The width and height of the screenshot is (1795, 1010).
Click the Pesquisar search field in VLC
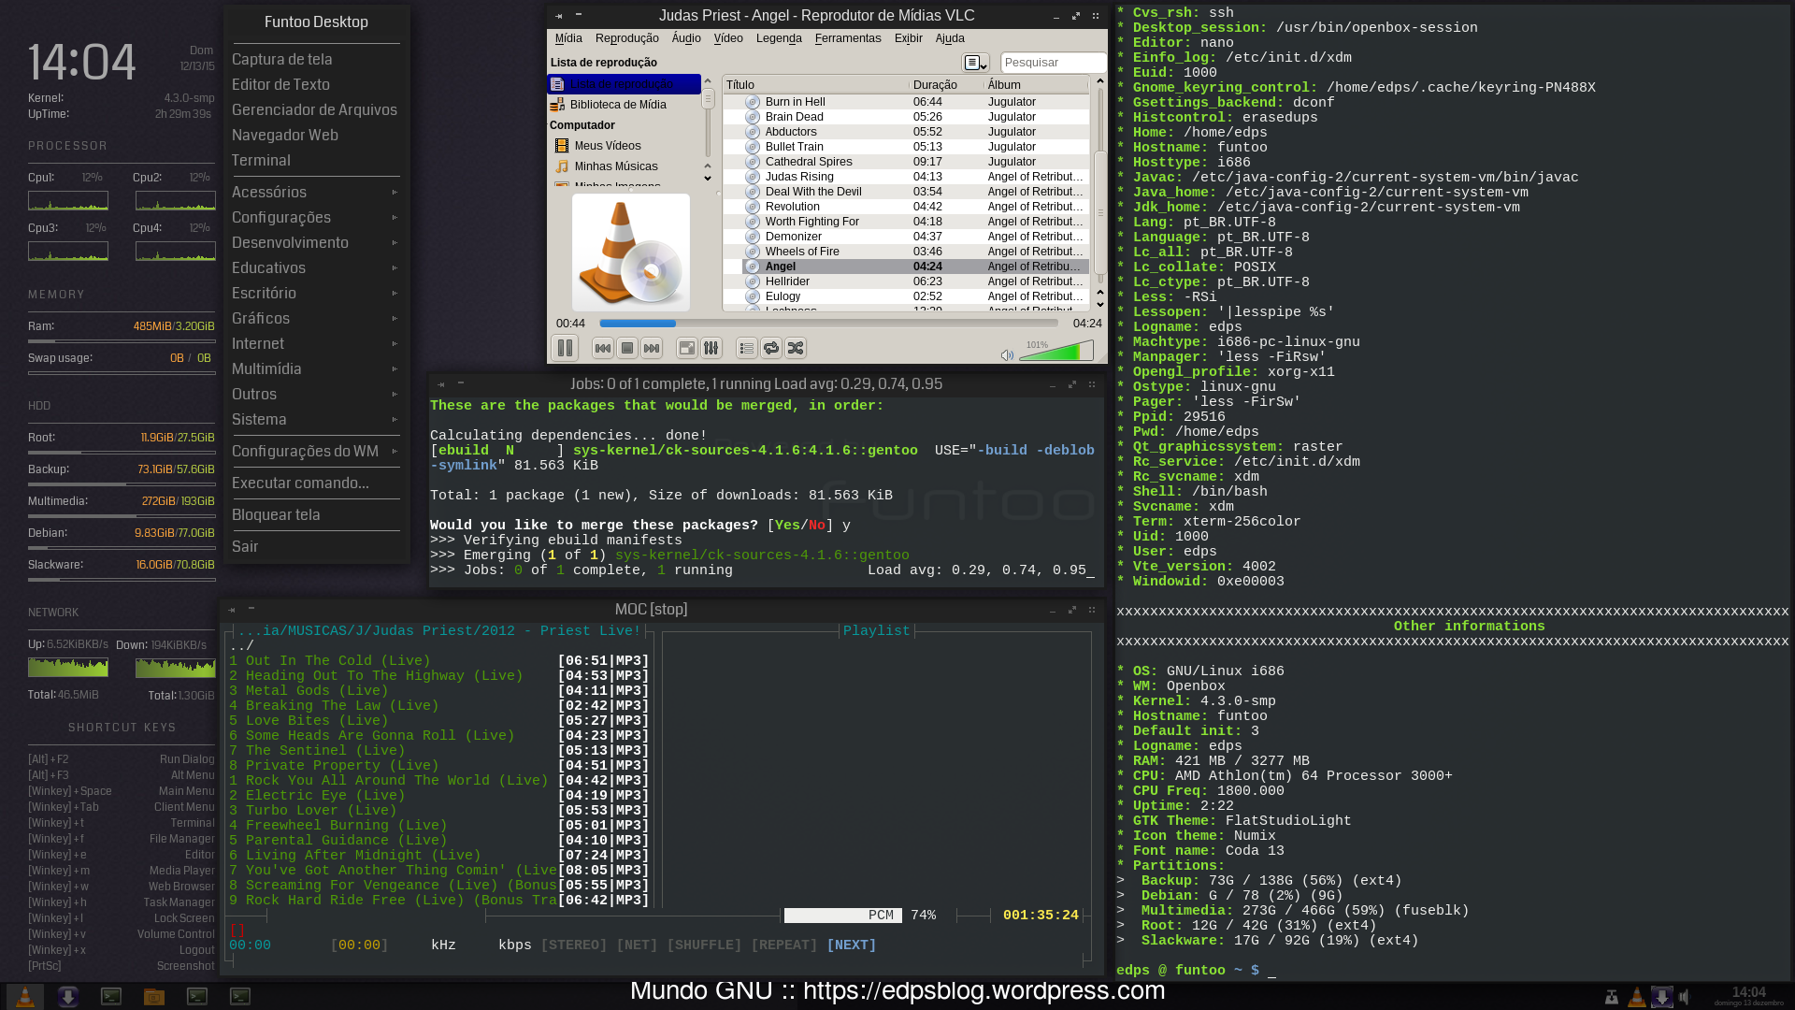pos(1053,63)
